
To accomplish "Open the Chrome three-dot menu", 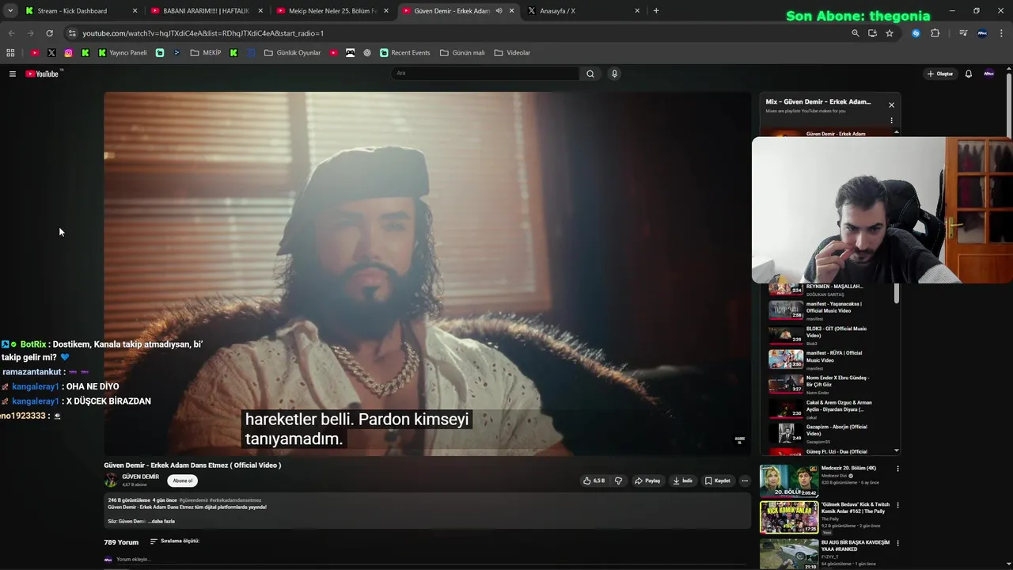I will pos(1001,33).
